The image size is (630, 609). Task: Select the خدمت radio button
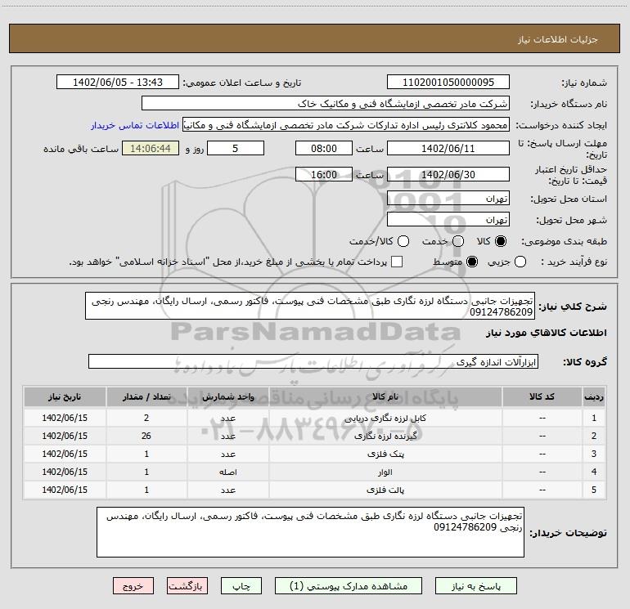pos(458,241)
